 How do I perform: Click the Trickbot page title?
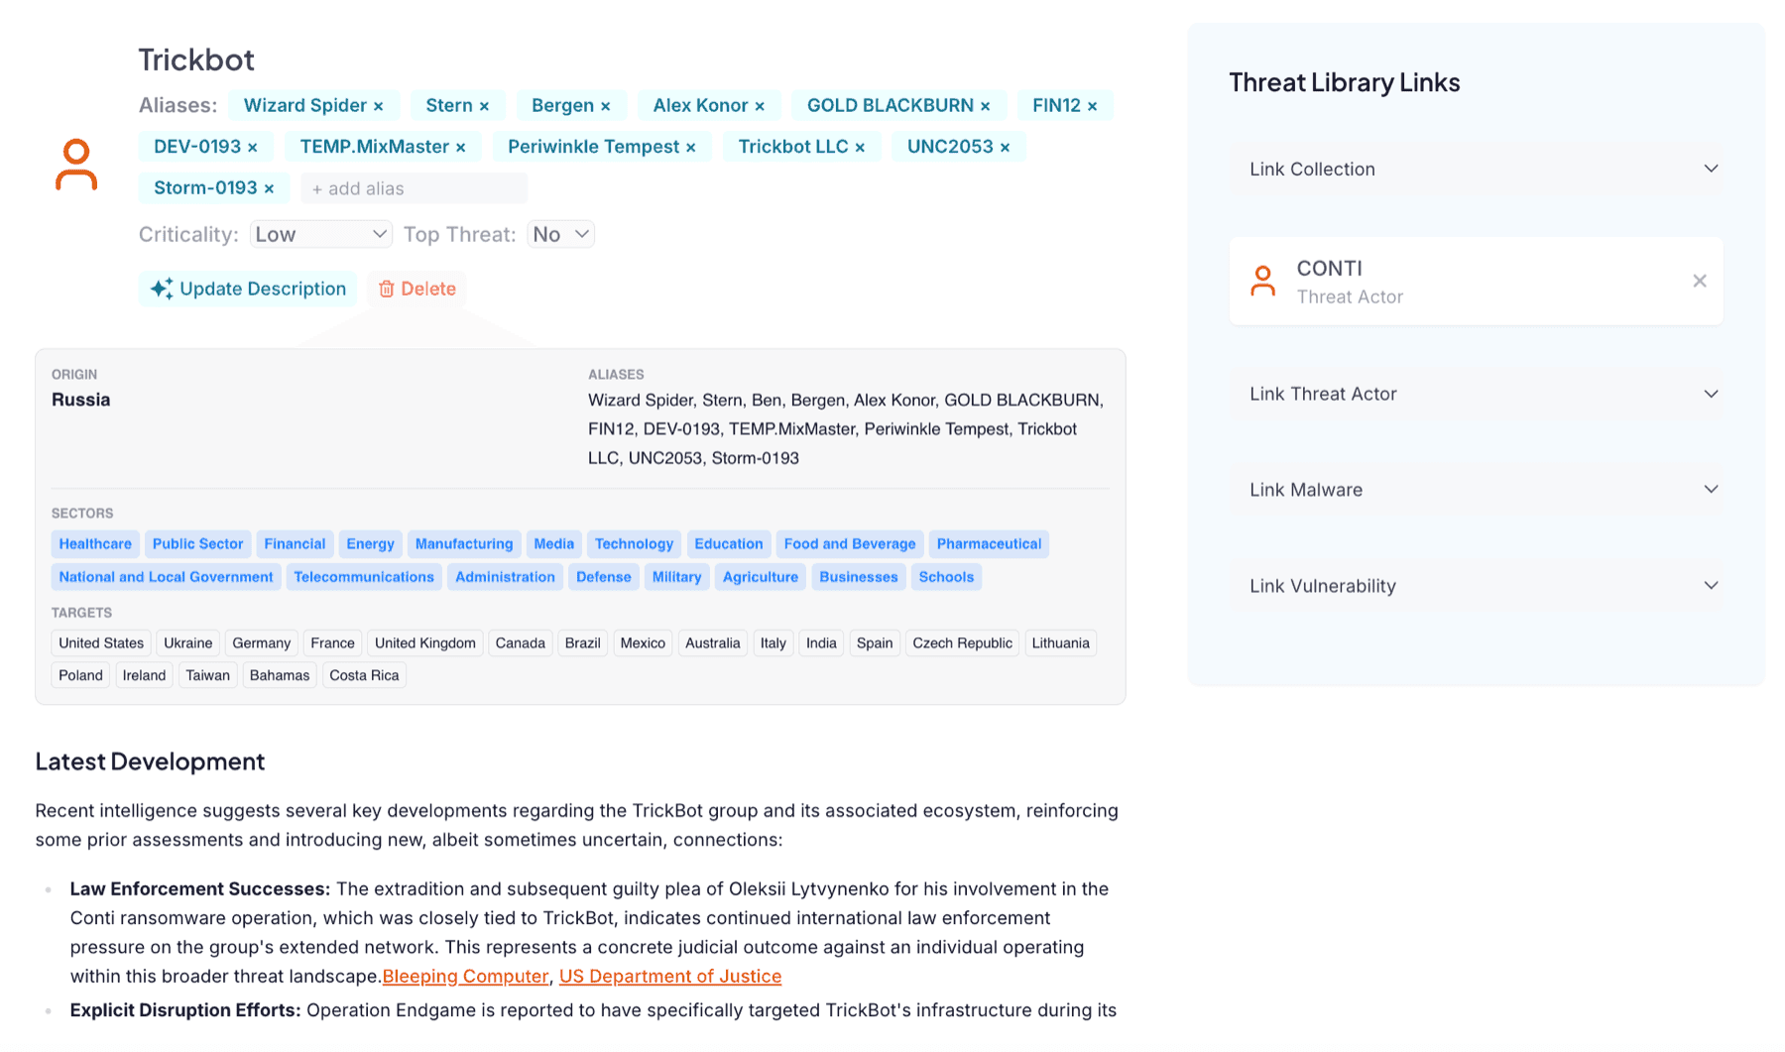tap(196, 59)
